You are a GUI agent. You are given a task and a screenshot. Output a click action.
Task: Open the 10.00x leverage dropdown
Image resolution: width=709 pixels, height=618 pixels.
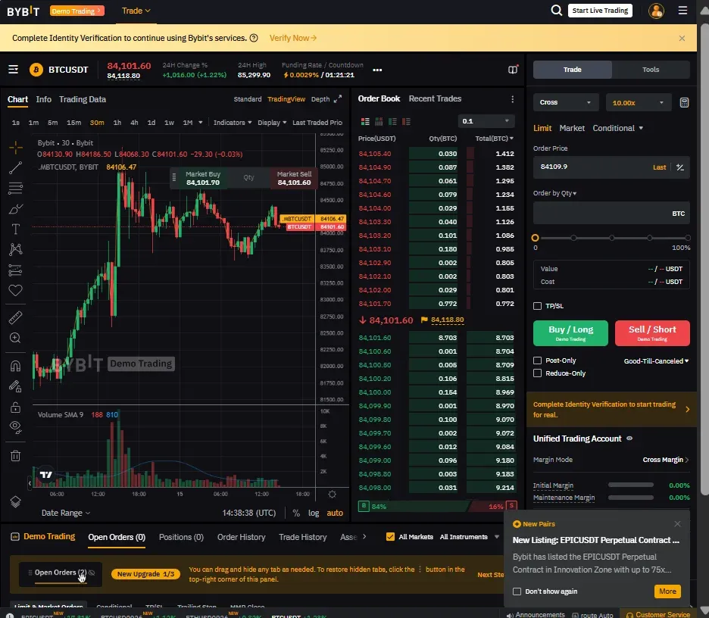click(638, 103)
